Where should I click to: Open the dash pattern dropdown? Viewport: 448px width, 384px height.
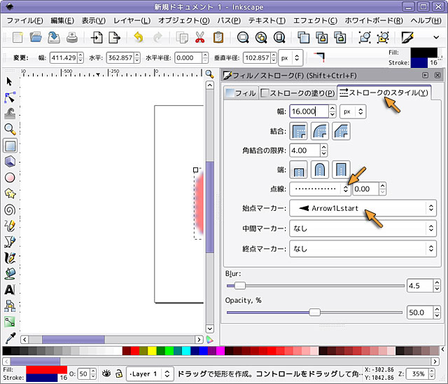(321, 188)
